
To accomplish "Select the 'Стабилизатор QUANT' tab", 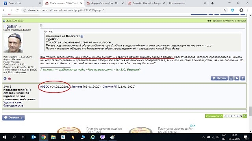I will coord(64,3).
